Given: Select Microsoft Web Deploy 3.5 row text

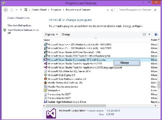Looking at the screenshot, I should click(61, 75).
